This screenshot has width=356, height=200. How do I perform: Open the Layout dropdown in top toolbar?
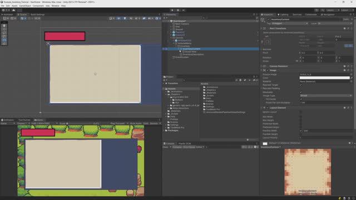[347, 10]
